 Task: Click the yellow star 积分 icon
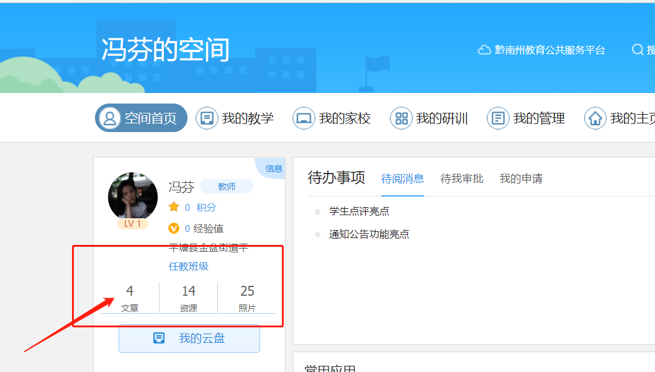pyautogui.click(x=174, y=207)
